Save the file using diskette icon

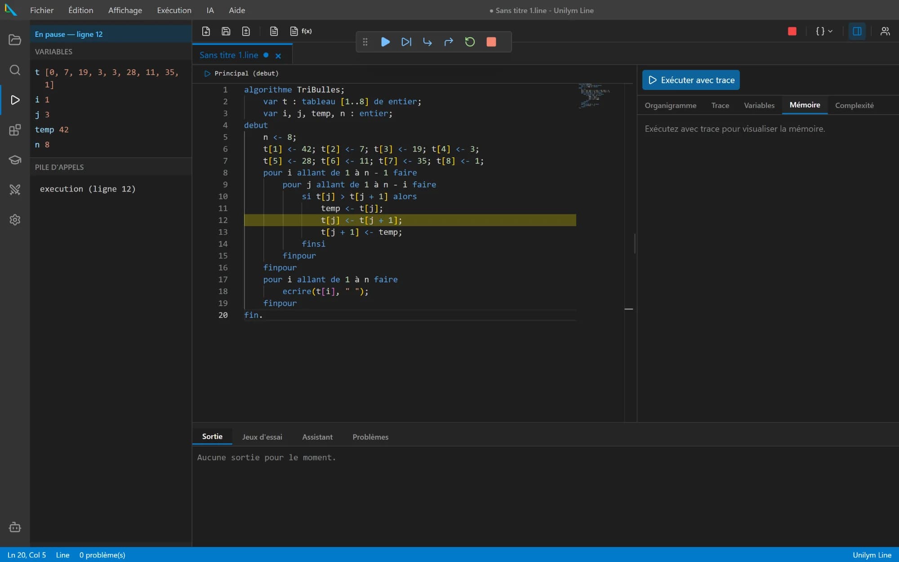coord(226,31)
